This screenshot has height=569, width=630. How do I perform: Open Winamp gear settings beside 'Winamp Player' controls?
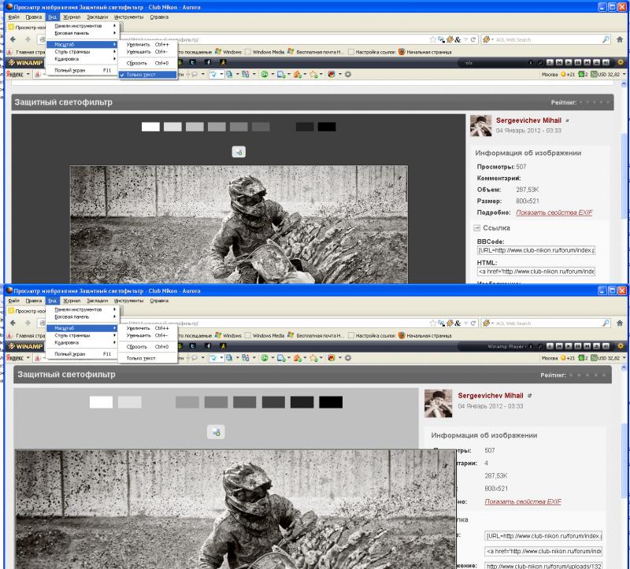(621, 345)
